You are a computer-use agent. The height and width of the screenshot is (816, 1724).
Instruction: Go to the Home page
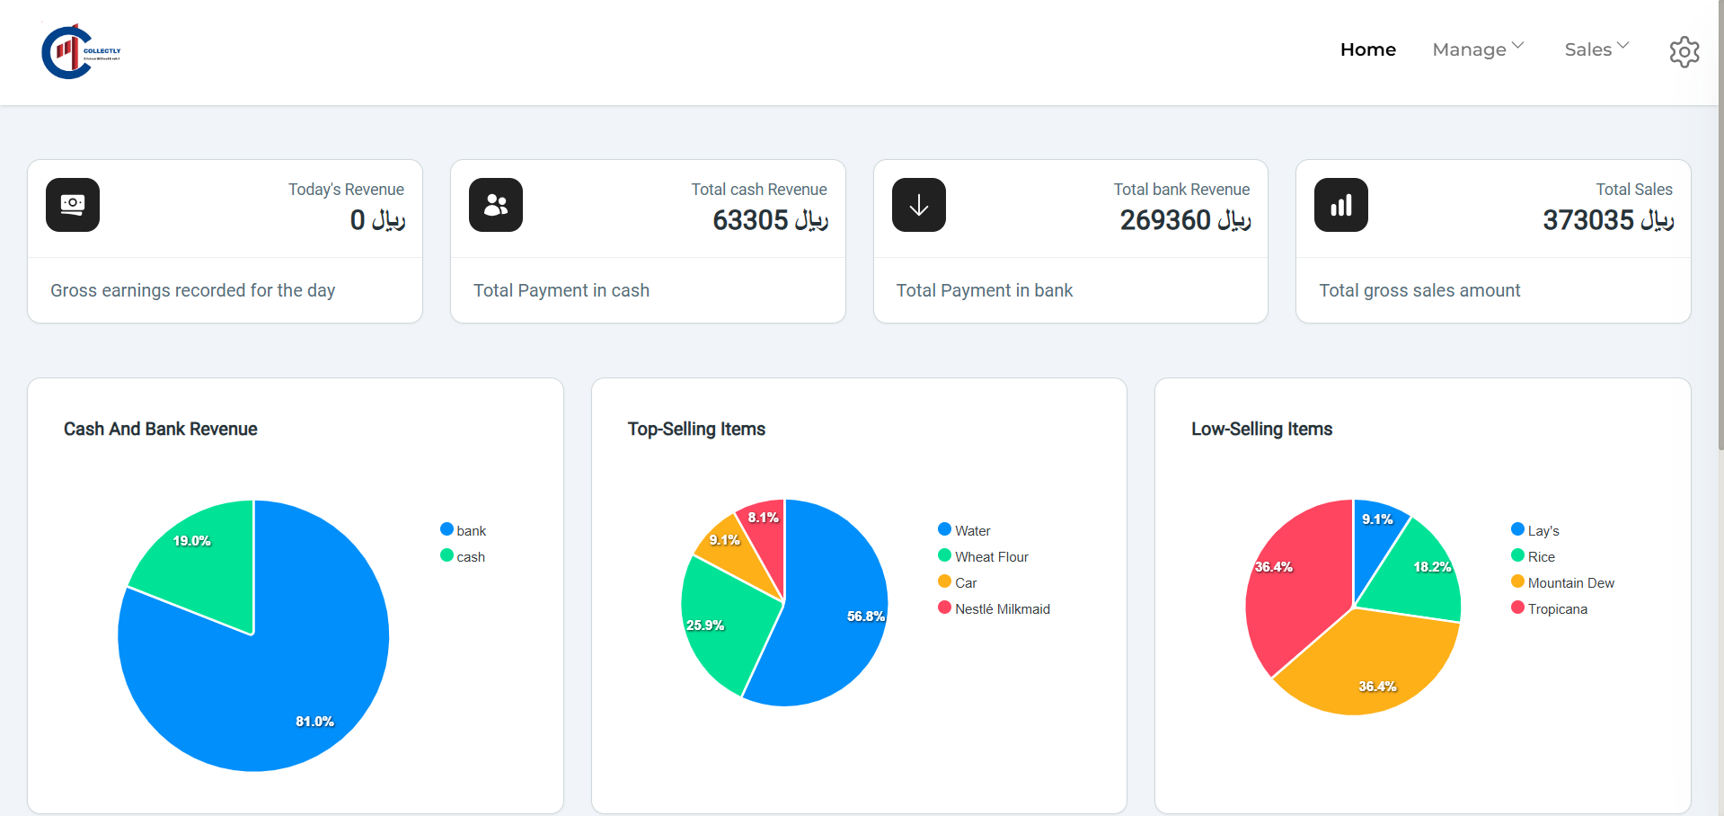pos(1368,49)
